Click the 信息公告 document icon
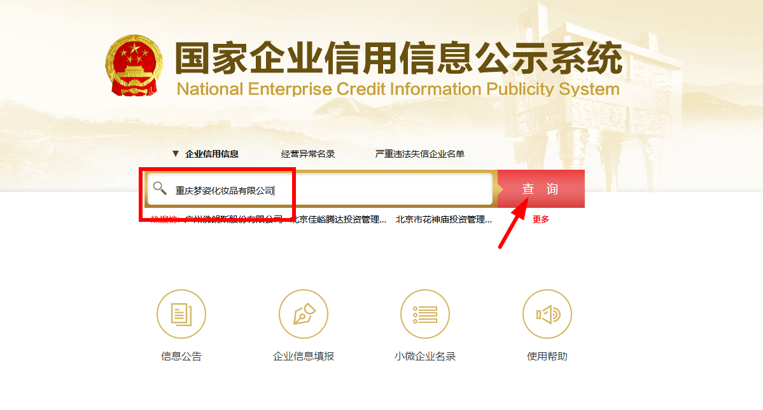The height and width of the screenshot is (410, 763). click(181, 313)
